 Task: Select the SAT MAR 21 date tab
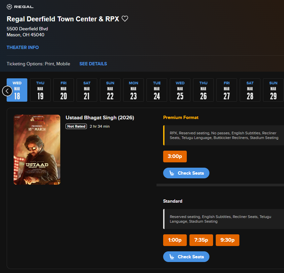pyautogui.click(x=87, y=90)
